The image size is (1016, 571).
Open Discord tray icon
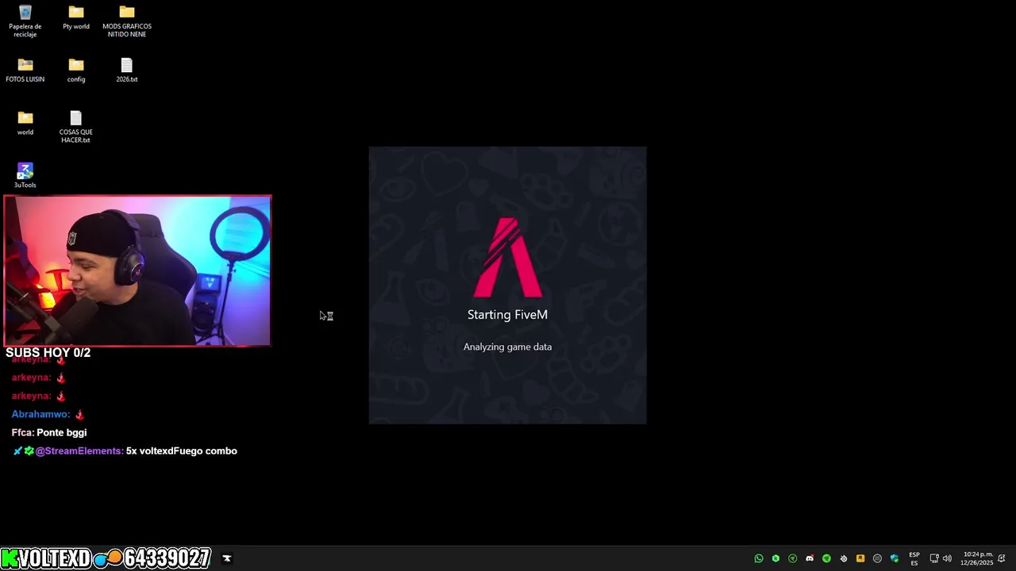(810, 558)
